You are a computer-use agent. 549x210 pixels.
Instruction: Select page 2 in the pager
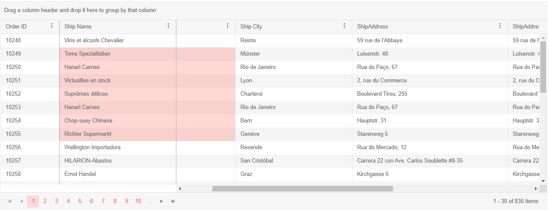point(45,201)
